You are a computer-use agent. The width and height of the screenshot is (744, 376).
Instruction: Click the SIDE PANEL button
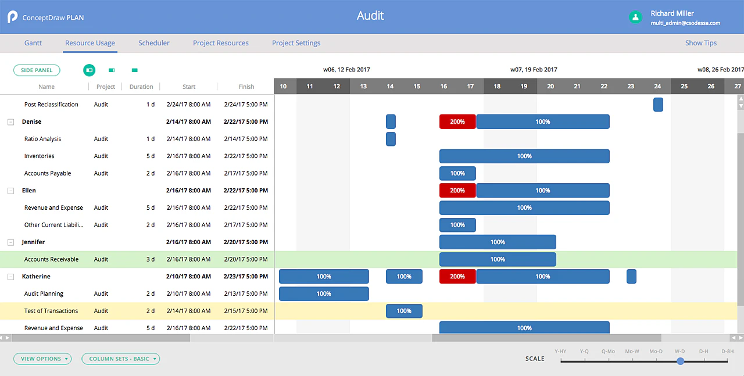click(x=37, y=70)
